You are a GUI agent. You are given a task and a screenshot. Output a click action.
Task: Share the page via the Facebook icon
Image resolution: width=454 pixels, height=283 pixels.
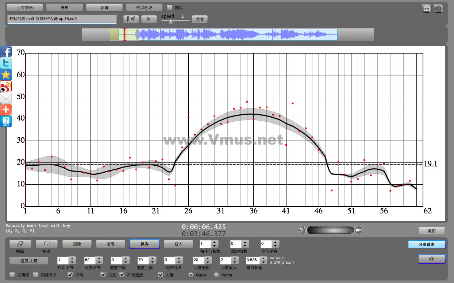click(6, 52)
